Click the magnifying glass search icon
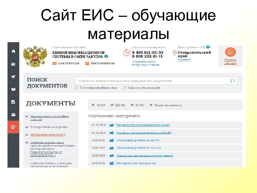The height and width of the screenshot is (193, 257). click(232, 80)
